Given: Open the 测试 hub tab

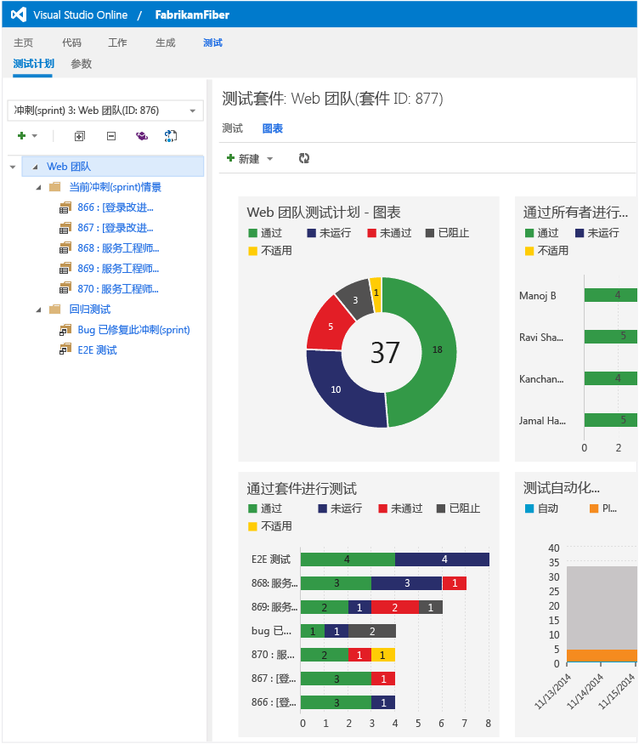Looking at the screenshot, I should [212, 43].
